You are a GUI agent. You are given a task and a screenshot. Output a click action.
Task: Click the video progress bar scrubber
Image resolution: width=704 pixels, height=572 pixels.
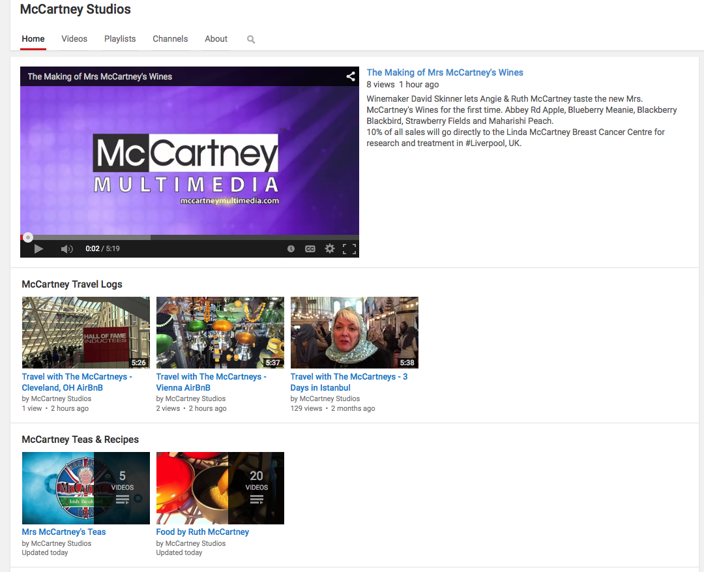[x=28, y=237]
